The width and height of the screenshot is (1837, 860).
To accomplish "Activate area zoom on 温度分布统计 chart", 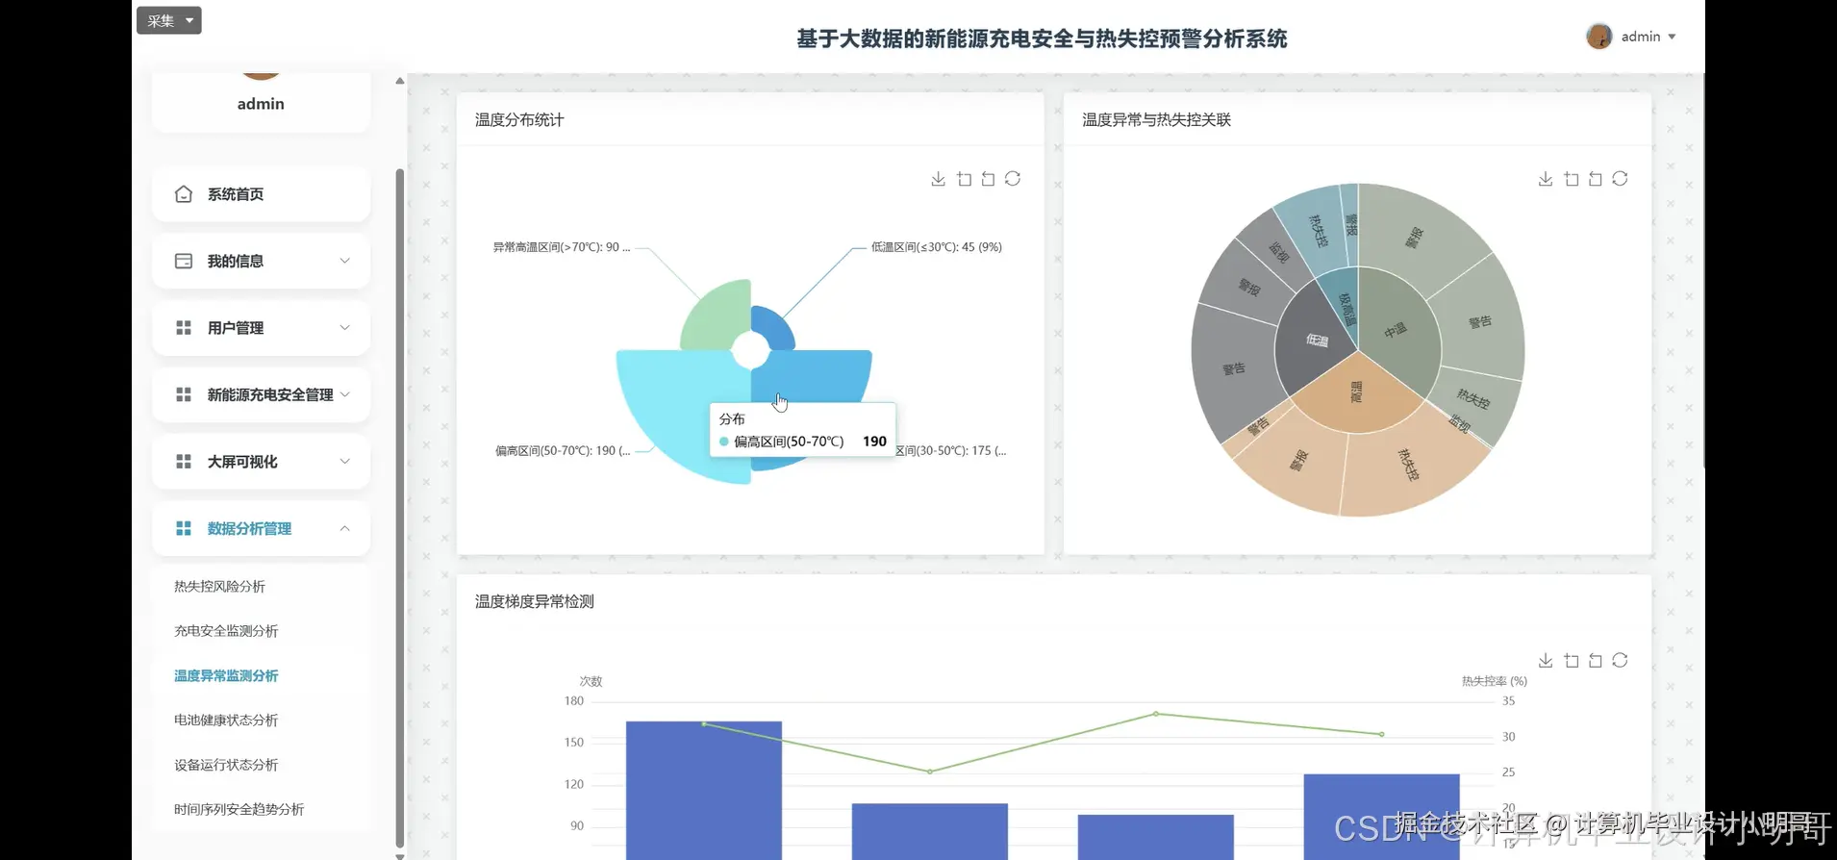I will [964, 179].
